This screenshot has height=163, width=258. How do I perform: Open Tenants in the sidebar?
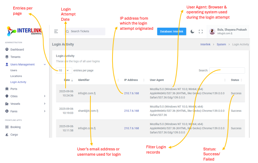15,57
